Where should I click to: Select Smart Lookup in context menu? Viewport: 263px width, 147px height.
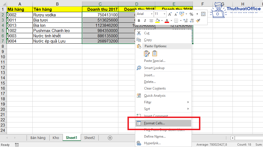pos(163,68)
